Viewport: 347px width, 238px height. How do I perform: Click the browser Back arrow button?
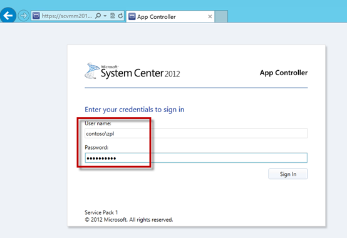pyautogui.click(x=8, y=16)
